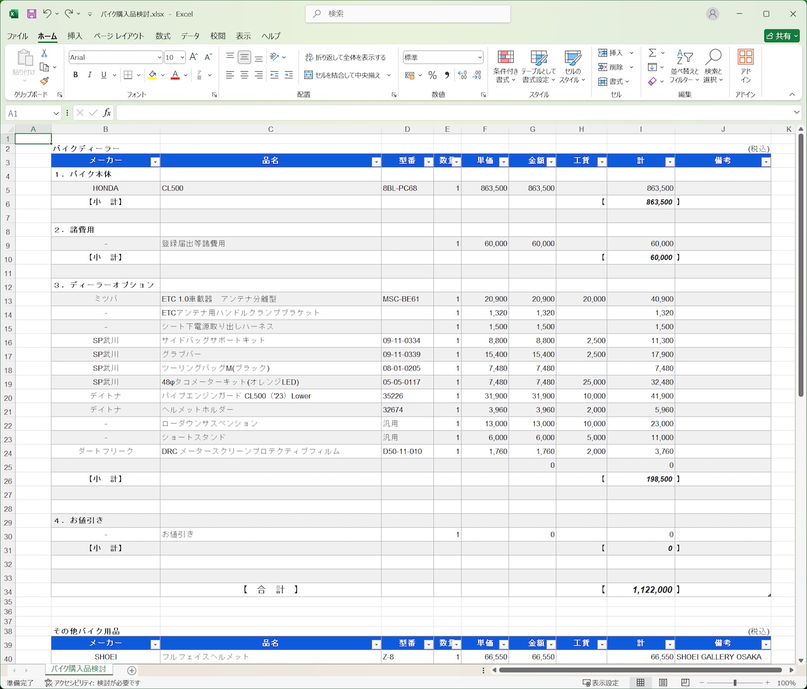Click the Borders icon in Font group
Screen dimensions: 807x689
128,75
